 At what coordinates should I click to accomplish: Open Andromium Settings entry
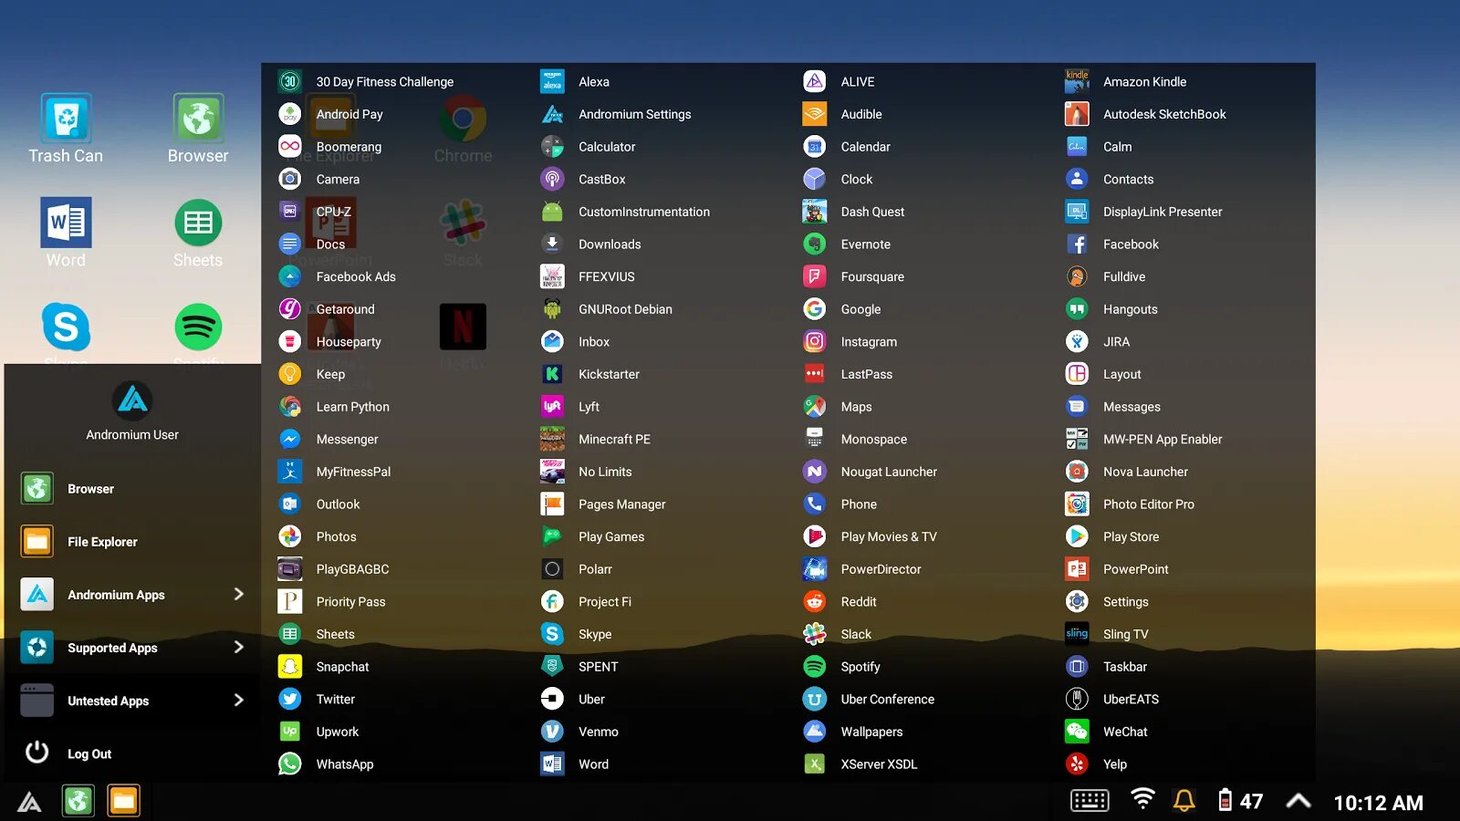coord(616,114)
